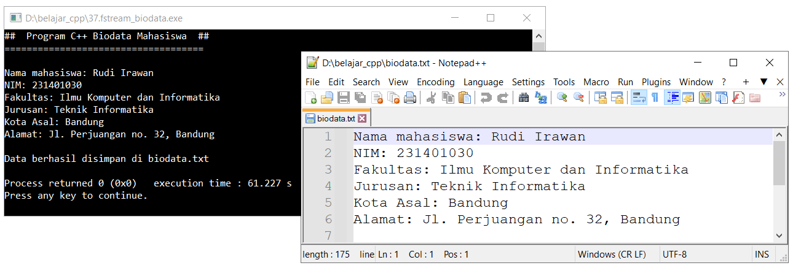Expand the toolbar overflow chevron
Image resolution: width=793 pixels, height=268 pixels.
point(783,94)
